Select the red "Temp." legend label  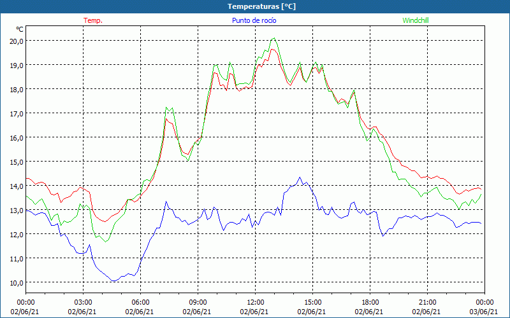pos(93,20)
